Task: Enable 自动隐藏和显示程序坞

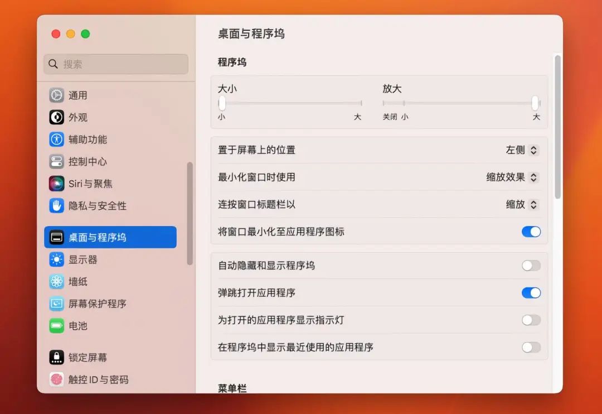Action: [x=531, y=266]
